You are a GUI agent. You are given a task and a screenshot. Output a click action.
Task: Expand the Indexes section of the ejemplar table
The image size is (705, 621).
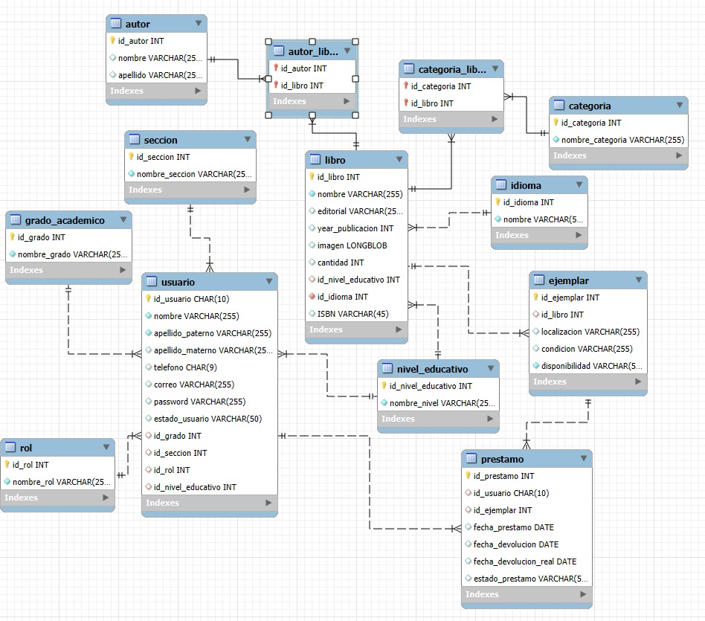(638, 382)
